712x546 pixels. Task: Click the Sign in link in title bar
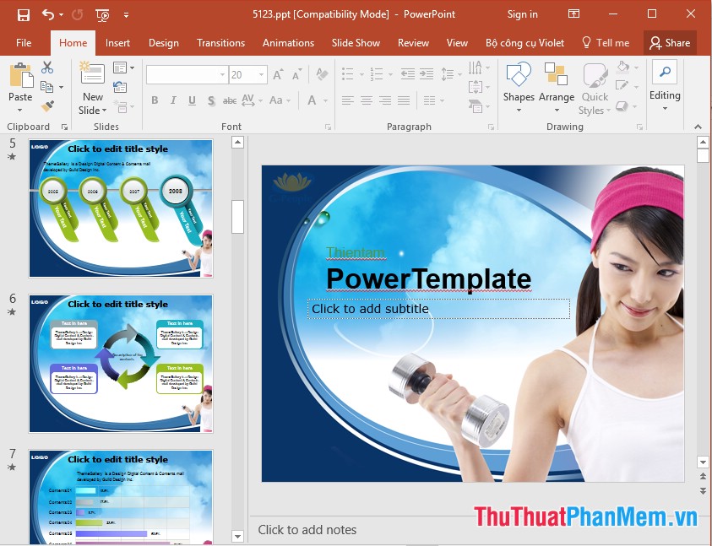coord(522,14)
